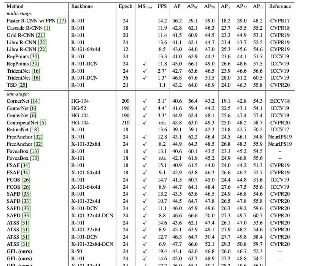
Task: Follow citation [26] in FCOS R-101 row
Action: tap(26, 180)
